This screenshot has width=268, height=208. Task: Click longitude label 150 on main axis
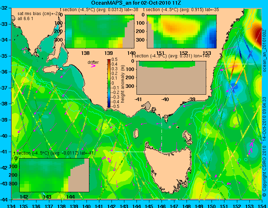click(x=212, y=206)
